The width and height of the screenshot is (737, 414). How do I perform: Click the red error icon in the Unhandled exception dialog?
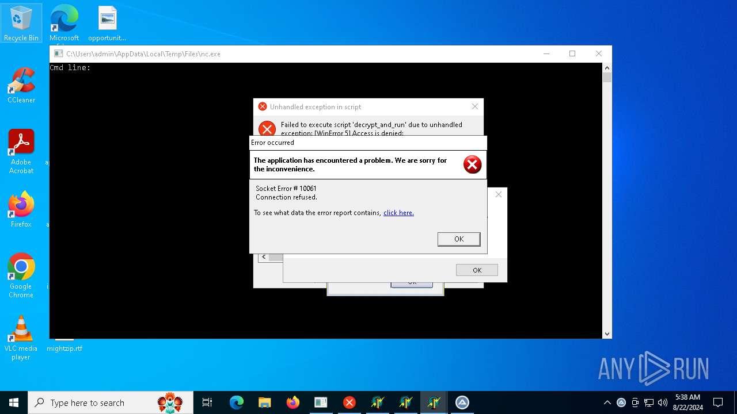267,128
